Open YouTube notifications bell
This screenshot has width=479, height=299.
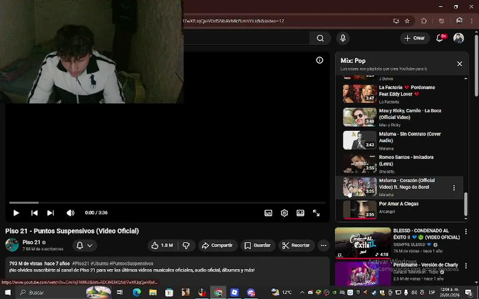click(x=440, y=38)
